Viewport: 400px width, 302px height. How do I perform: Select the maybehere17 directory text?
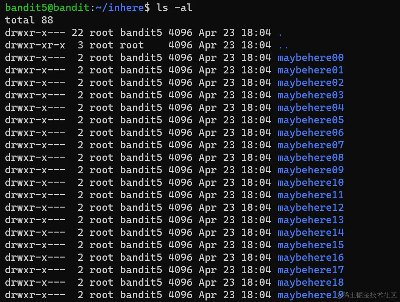310,270
